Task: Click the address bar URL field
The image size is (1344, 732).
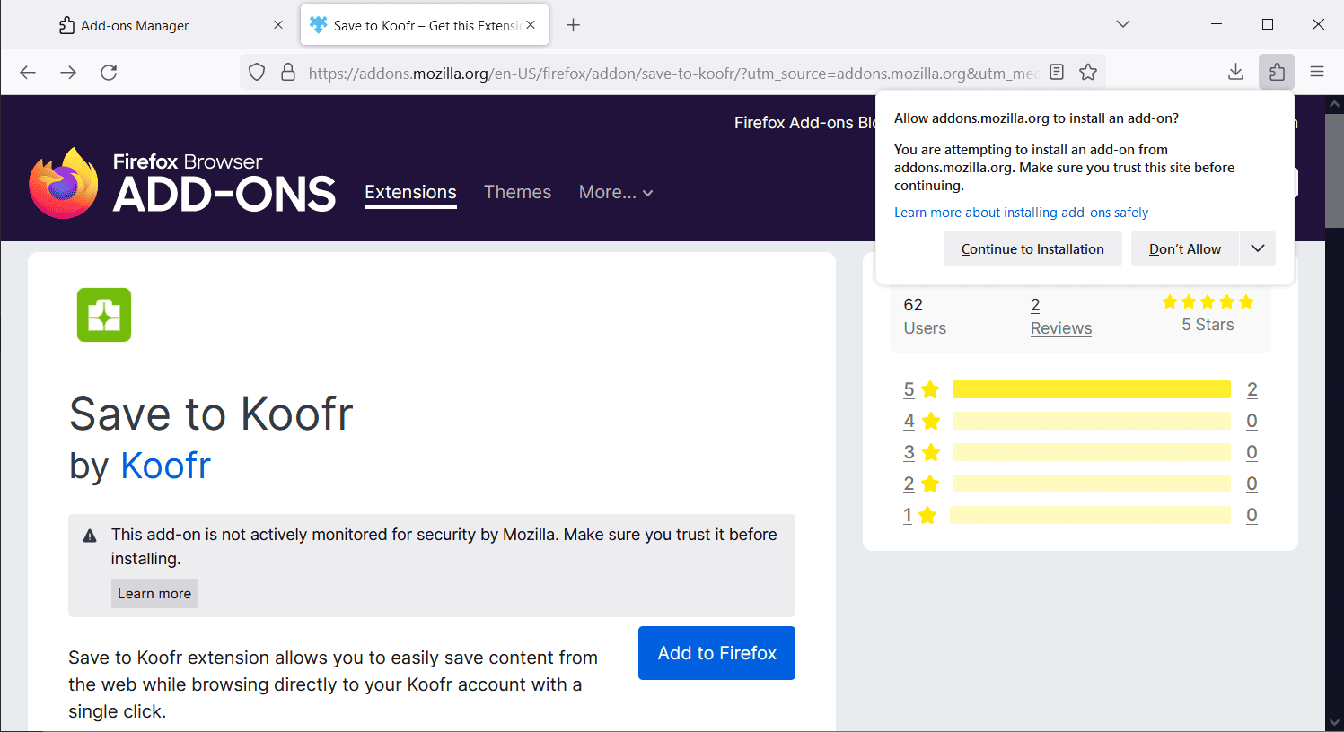Action: [x=673, y=73]
